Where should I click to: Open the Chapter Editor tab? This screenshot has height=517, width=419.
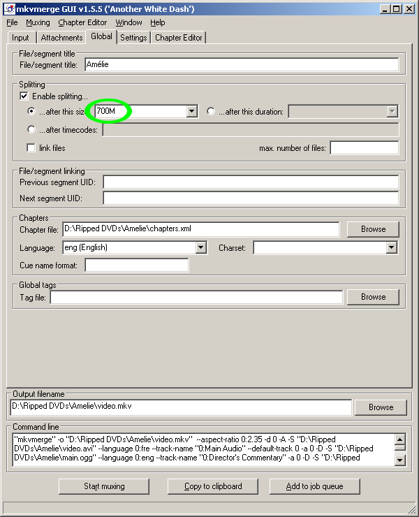pos(178,38)
